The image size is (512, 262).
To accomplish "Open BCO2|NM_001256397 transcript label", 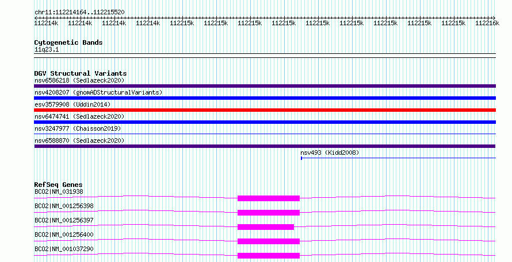I will click(64, 220).
